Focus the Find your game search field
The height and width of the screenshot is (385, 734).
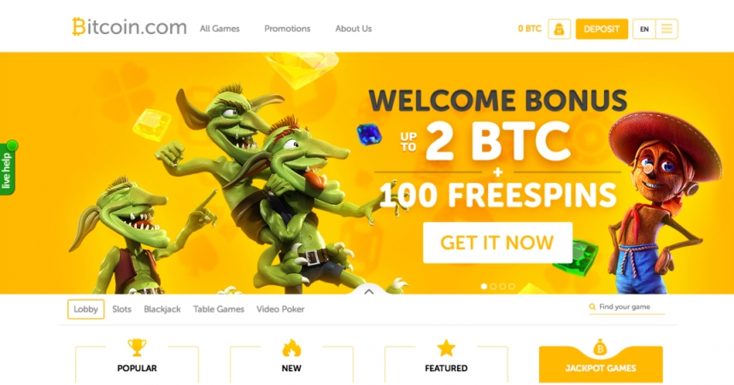click(627, 307)
